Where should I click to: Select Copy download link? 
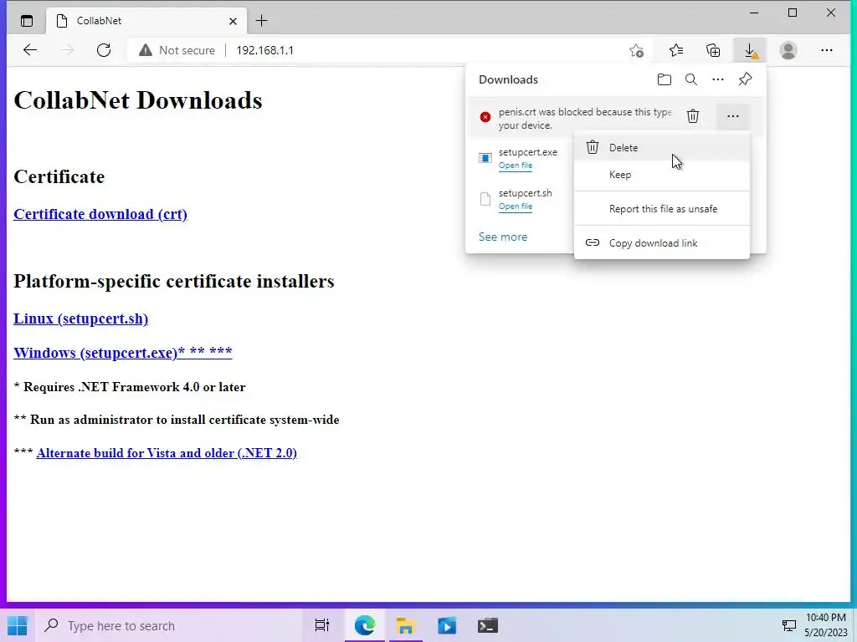[662, 243]
